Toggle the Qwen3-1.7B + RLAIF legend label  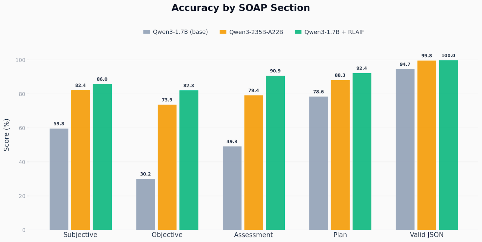334,32
